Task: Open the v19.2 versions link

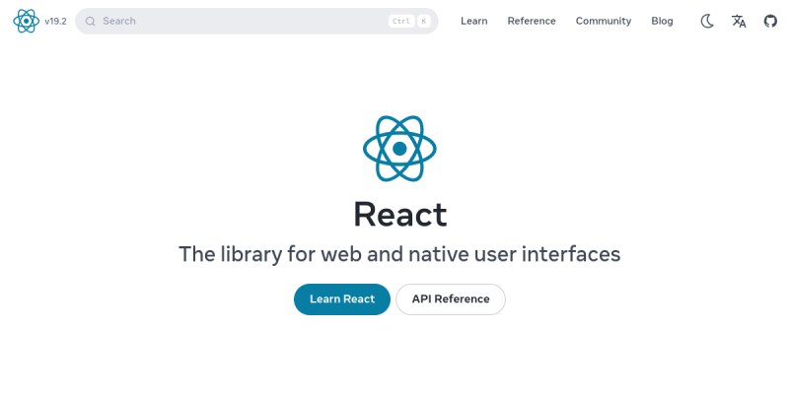Action: (x=55, y=21)
